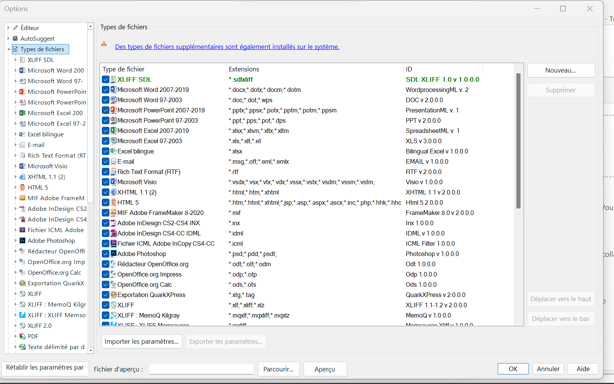Screen dimensions: 614x384
Task: Expand the AutoSuggest tree node
Action: click(8, 38)
